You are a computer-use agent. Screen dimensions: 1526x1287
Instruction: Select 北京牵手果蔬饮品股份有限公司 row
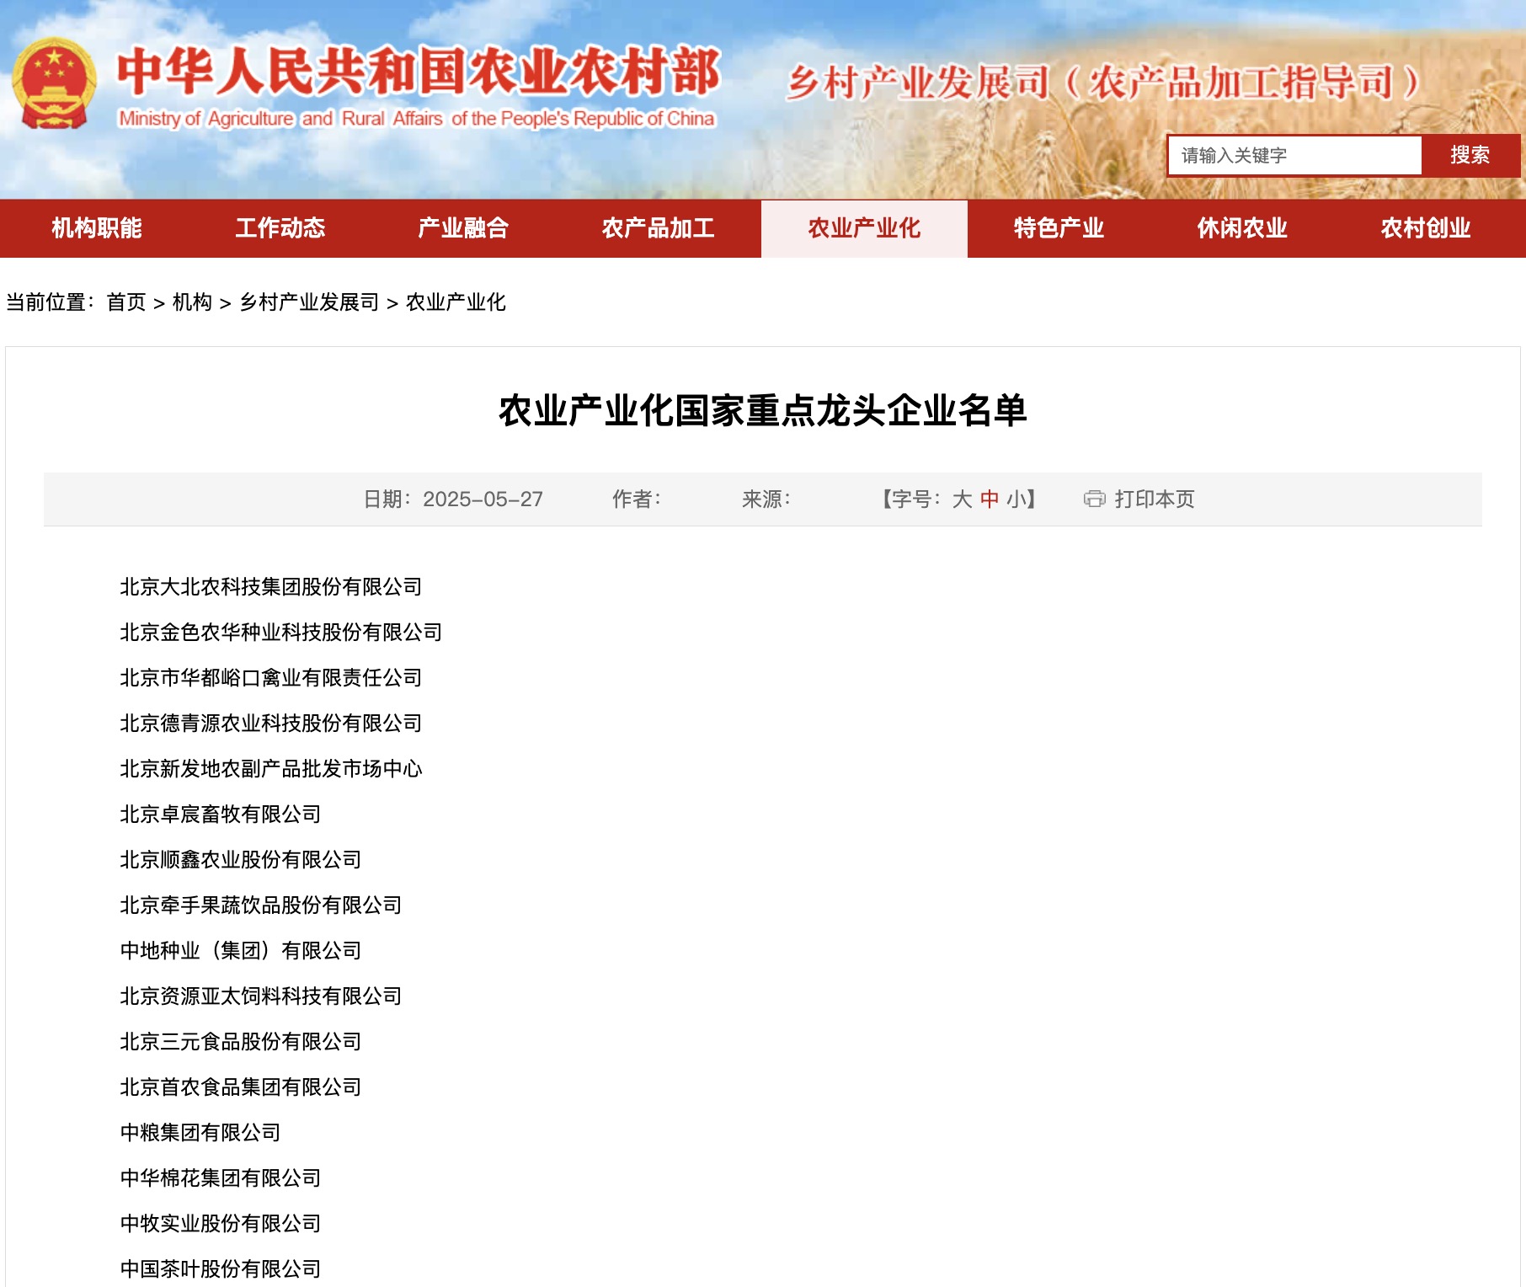260,905
